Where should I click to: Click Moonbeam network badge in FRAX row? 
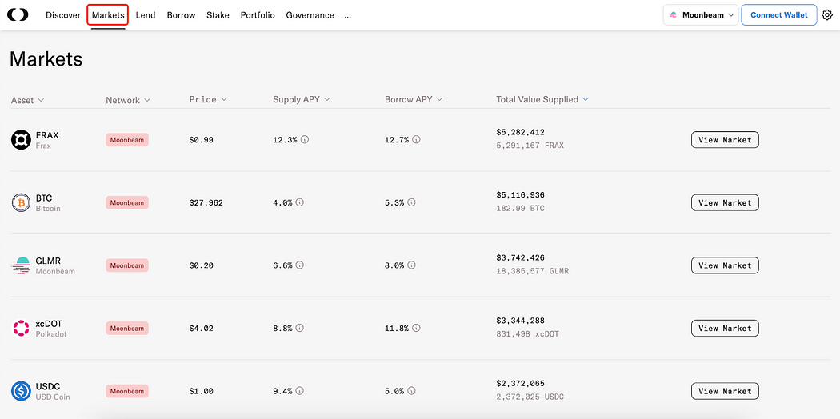pos(127,140)
